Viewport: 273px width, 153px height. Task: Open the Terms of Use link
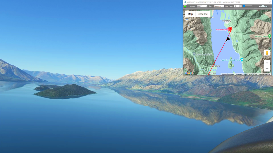coord(252,74)
